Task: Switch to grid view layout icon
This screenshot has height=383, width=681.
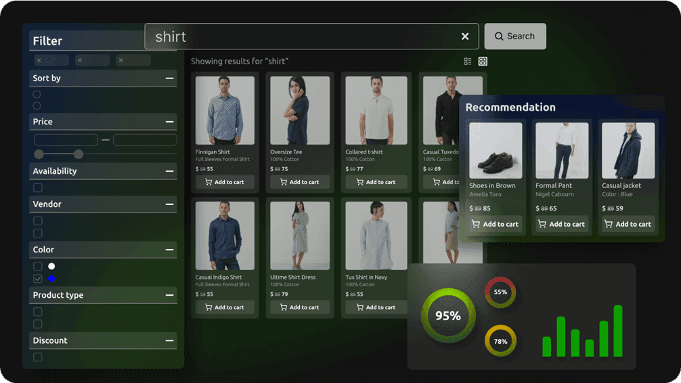Action: (x=483, y=62)
